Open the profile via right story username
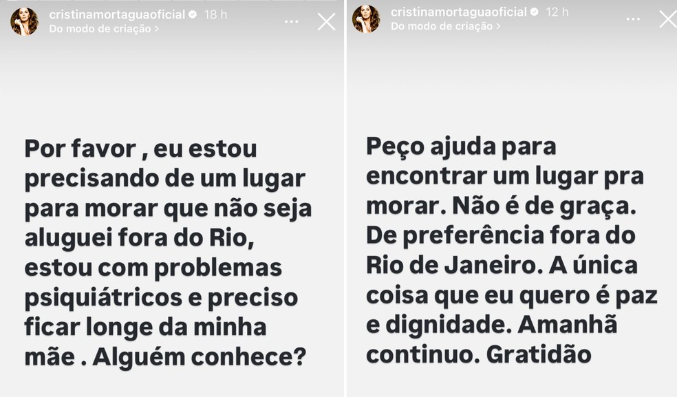Viewport: 677px width, 397px height. (458, 12)
